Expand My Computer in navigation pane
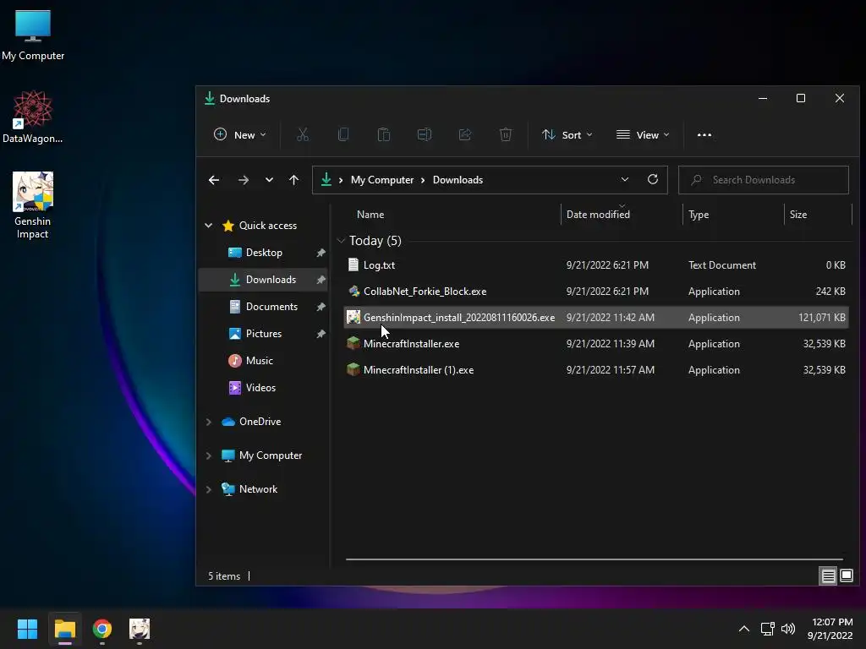The height and width of the screenshot is (649, 866). click(x=209, y=455)
